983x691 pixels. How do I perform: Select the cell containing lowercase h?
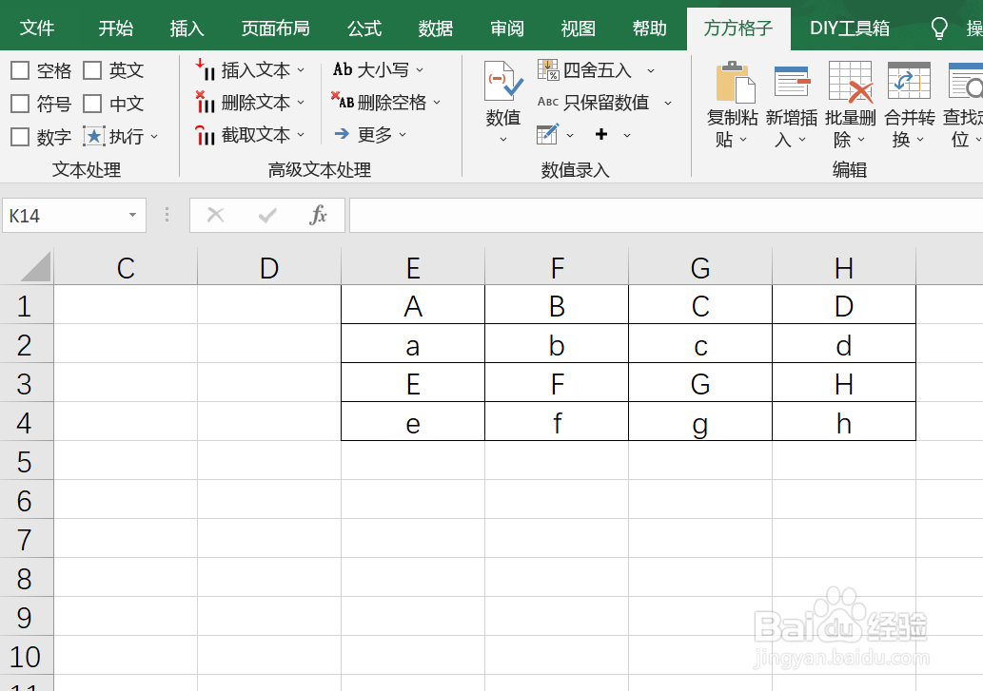[844, 422]
